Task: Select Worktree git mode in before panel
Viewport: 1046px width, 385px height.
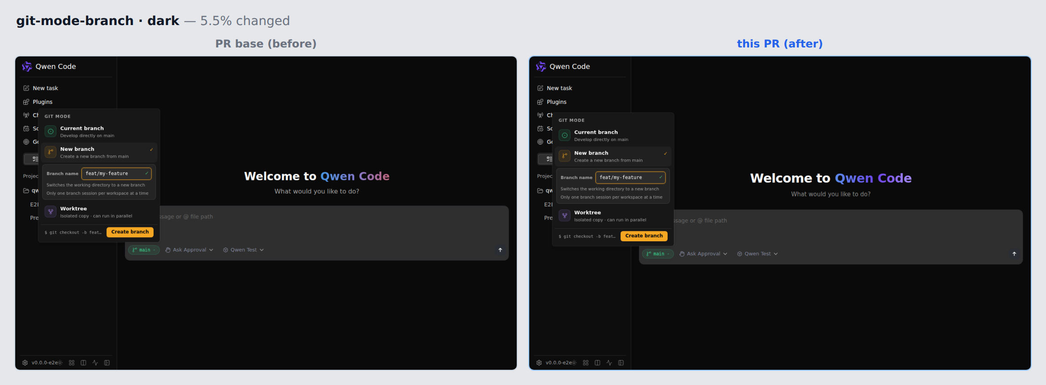Action: pos(99,212)
